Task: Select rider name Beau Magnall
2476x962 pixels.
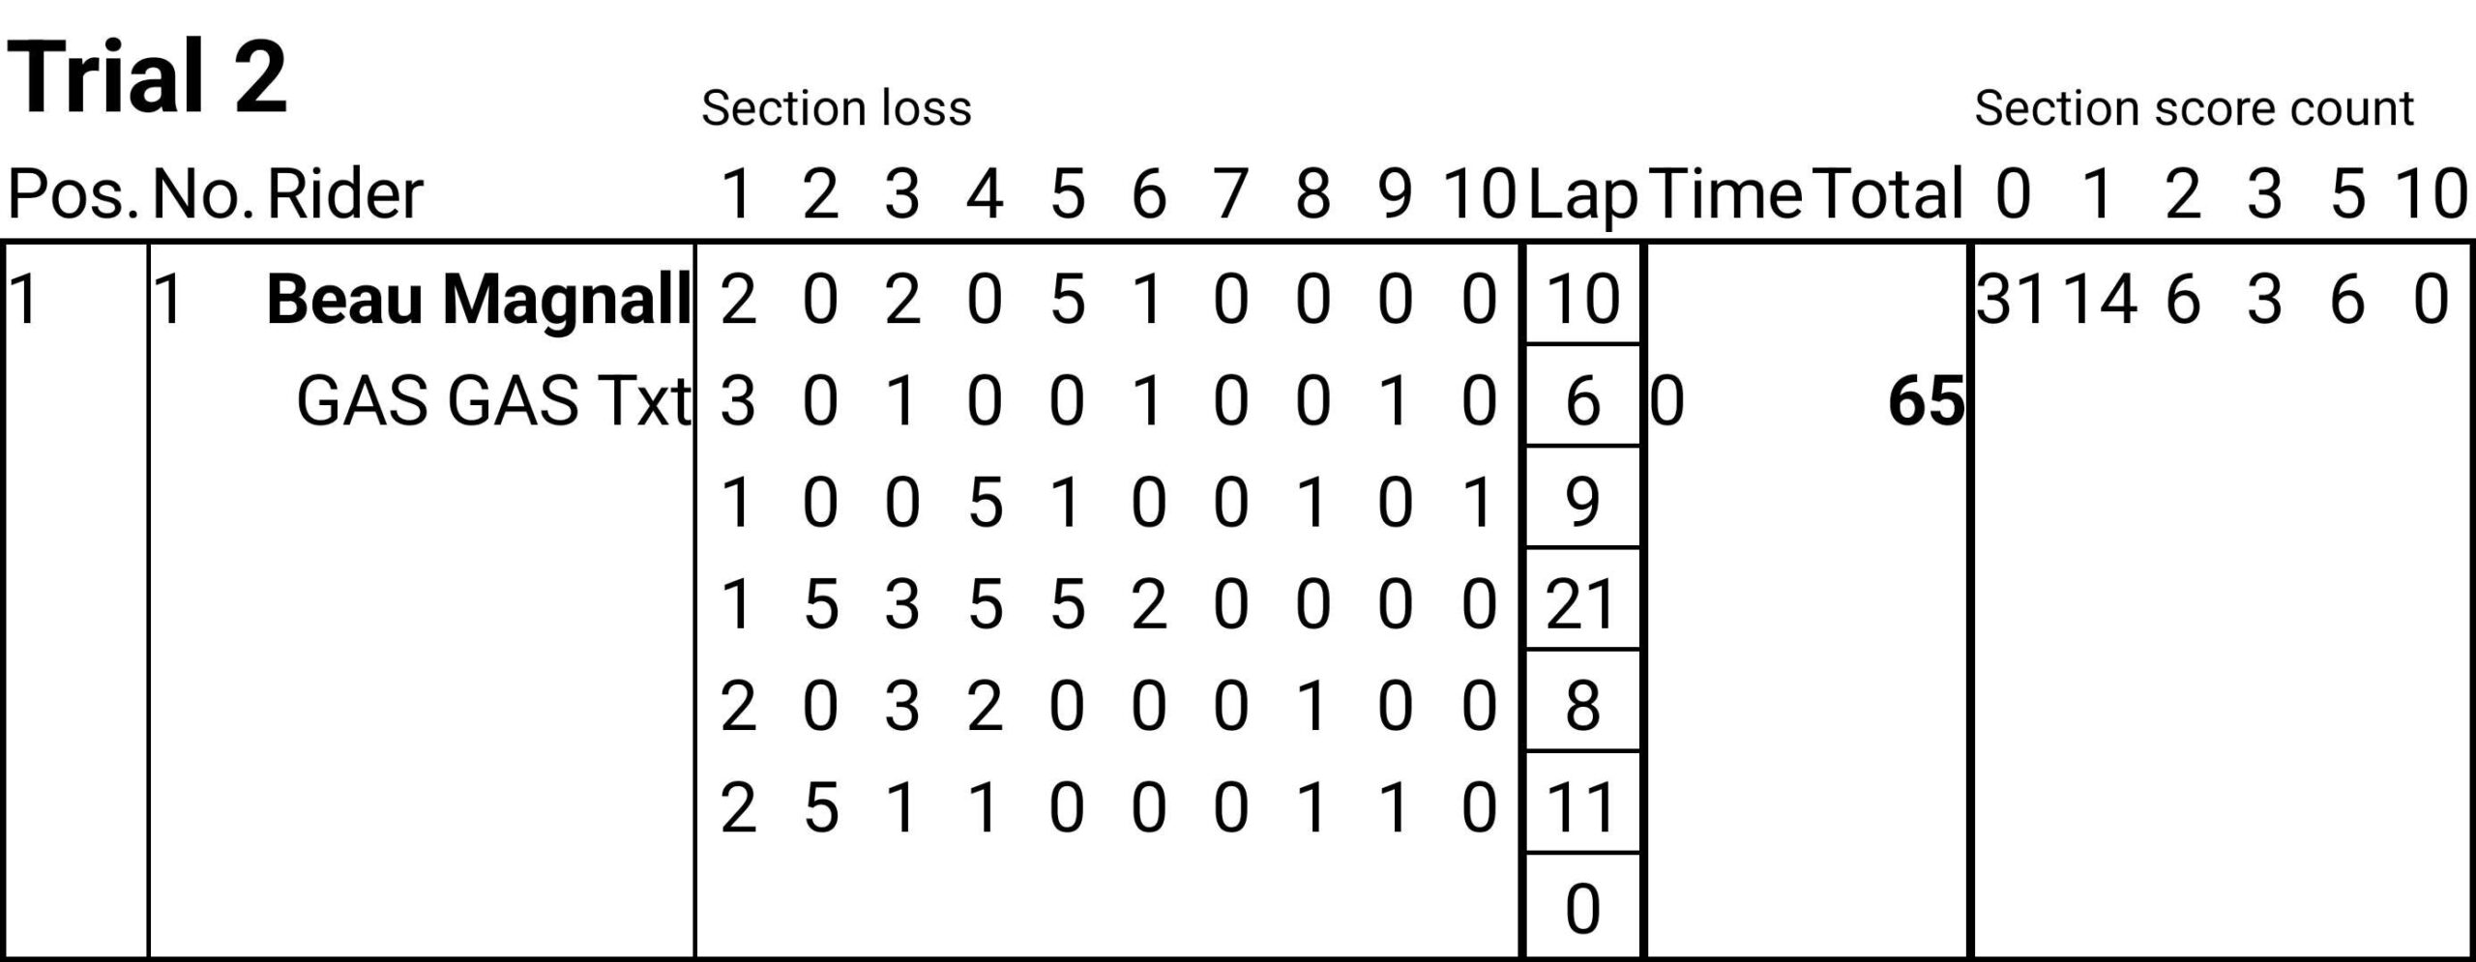Action: [x=479, y=300]
